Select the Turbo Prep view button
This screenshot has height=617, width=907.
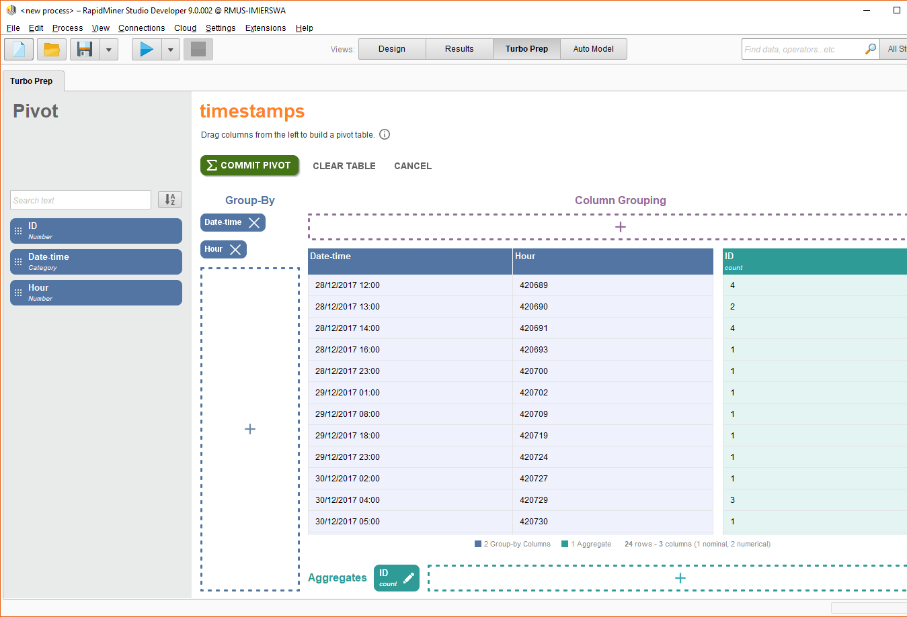[526, 49]
